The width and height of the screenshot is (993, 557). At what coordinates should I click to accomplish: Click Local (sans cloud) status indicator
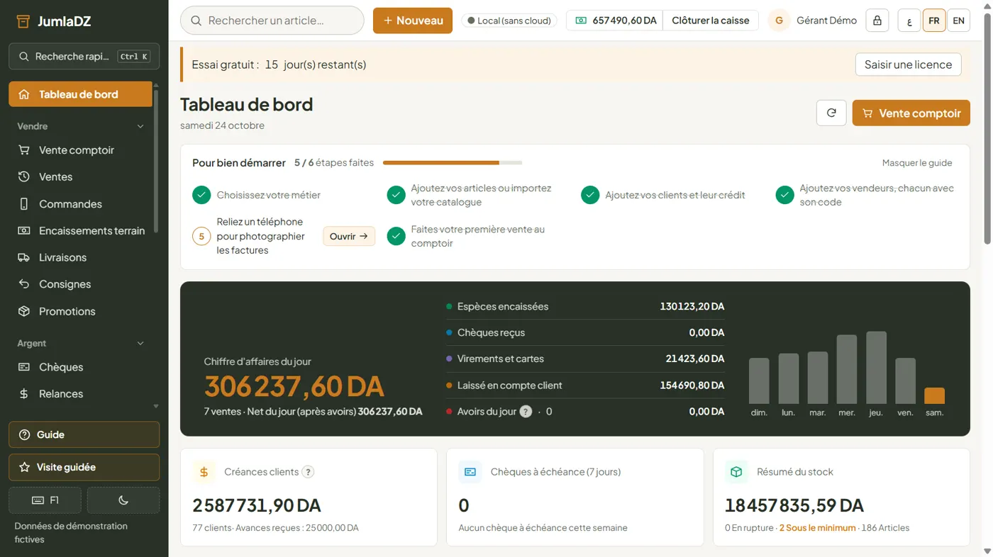point(509,21)
